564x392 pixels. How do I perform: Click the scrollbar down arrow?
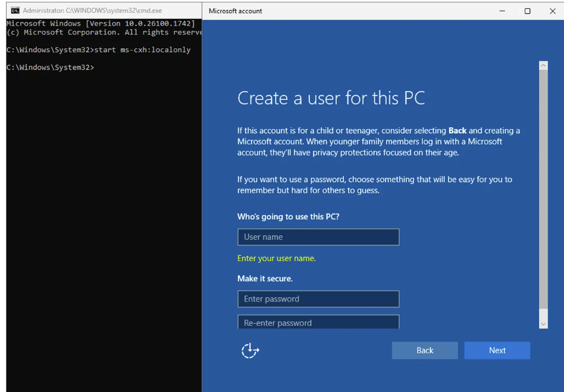544,324
